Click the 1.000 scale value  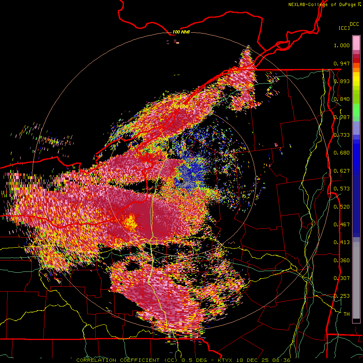pyautogui.click(x=342, y=45)
